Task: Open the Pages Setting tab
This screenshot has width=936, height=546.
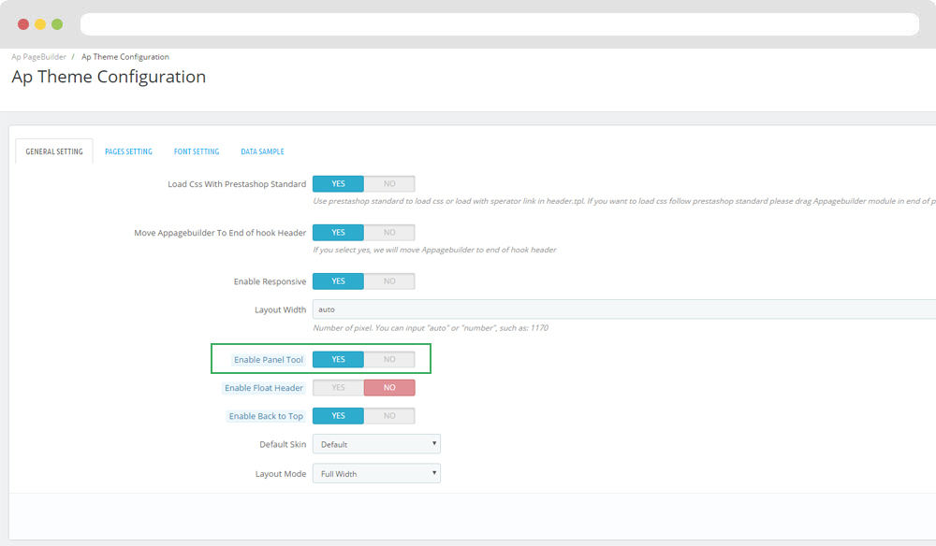Action: click(128, 151)
